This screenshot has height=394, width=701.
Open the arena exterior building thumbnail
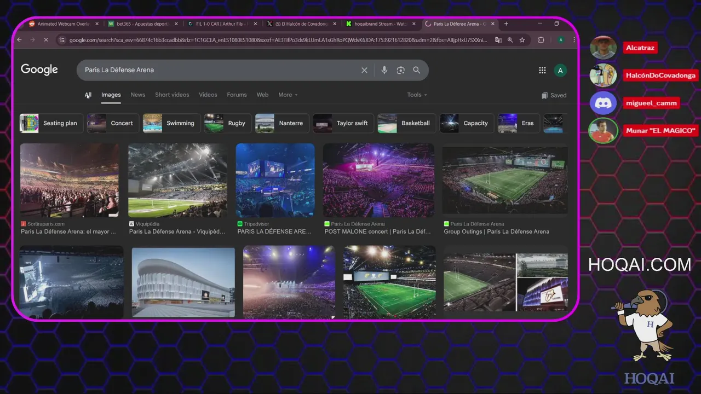[x=183, y=282]
